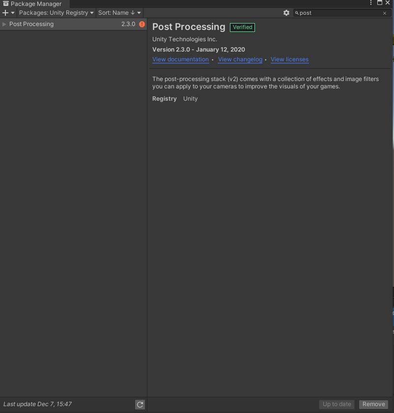Open the Sort: Name dropdown
Image resolution: width=394 pixels, height=413 pixels.
click(119, 13)
